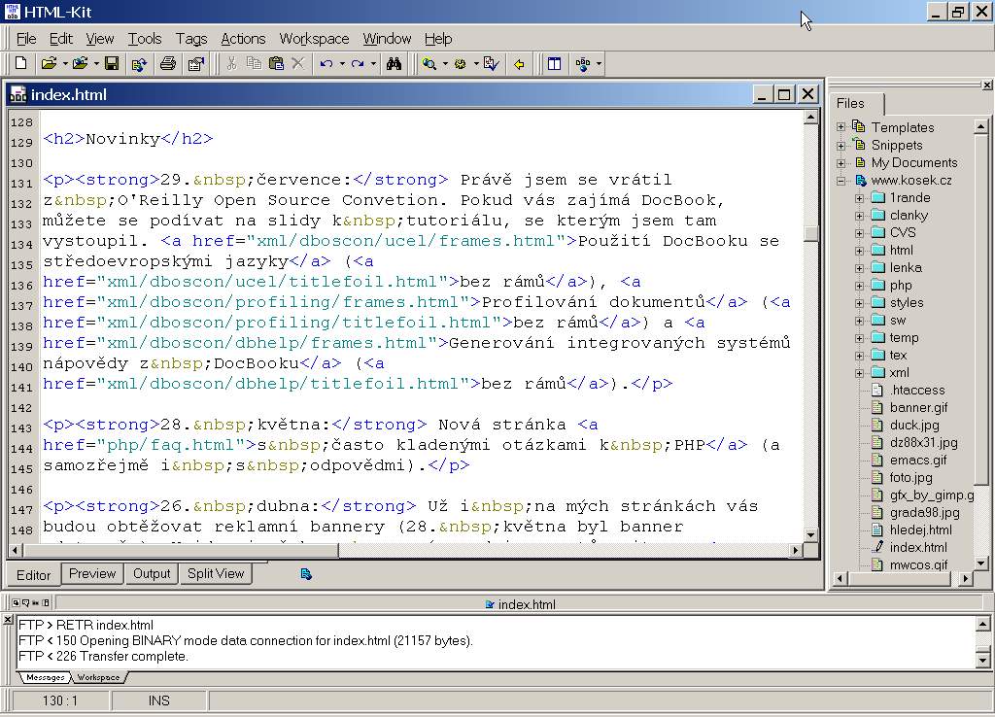995x717 pixels.
Task: Select the Files tab in side panel
Action: click(850, 103)
